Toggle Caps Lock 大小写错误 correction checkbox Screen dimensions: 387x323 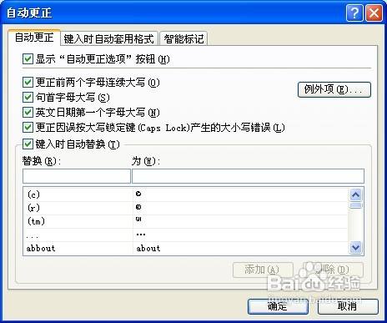pyautogui.click(x=28, y=128)
